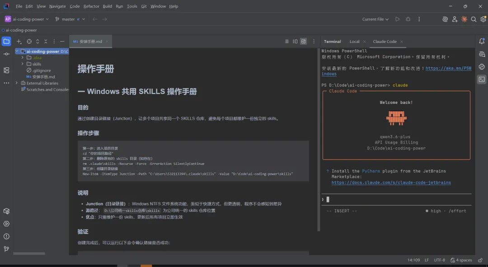Open the AI assistant spiral icon
This screenshot has width=488, height=267.
[x=445, y=19]
